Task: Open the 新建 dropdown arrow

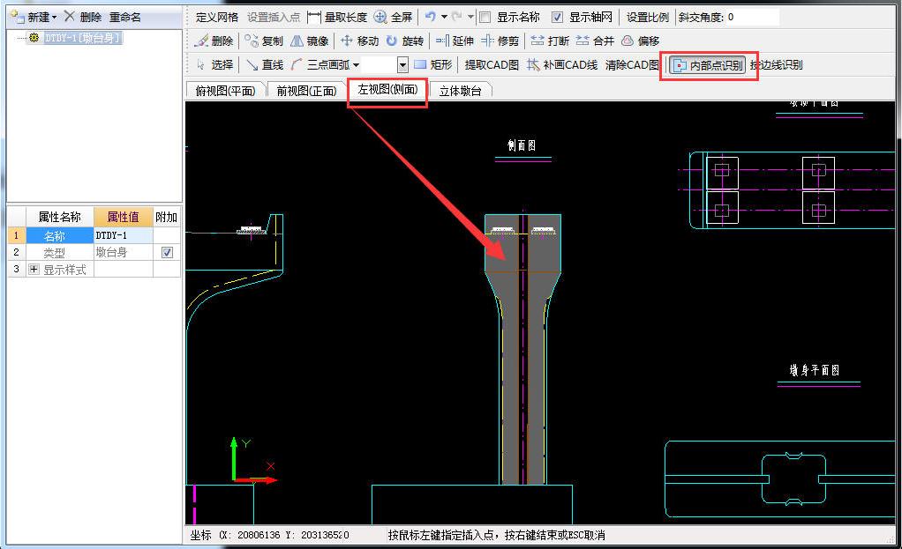Action: (54, 17)
